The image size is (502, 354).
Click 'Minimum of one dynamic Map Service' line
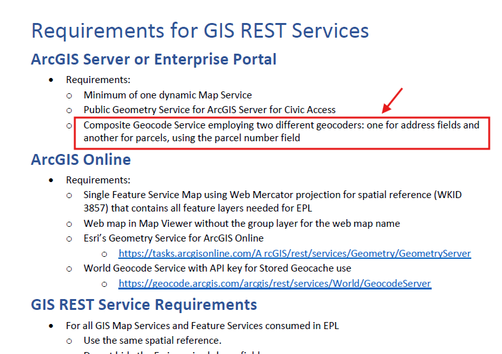point(168,95)
